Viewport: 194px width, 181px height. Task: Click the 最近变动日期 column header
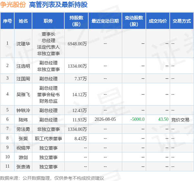point(105,21)
